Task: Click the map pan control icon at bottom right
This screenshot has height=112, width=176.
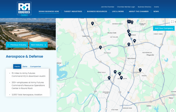Action: (x=172, y=110)
